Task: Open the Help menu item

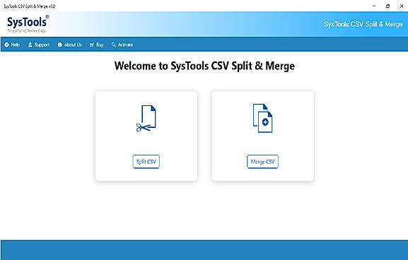Action: click(x=12, y=45)
